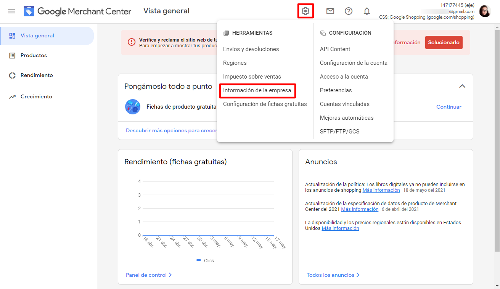Click the Fichas de producto gratuitas icon
Screen dimensions: 500x289
[133, 107]
